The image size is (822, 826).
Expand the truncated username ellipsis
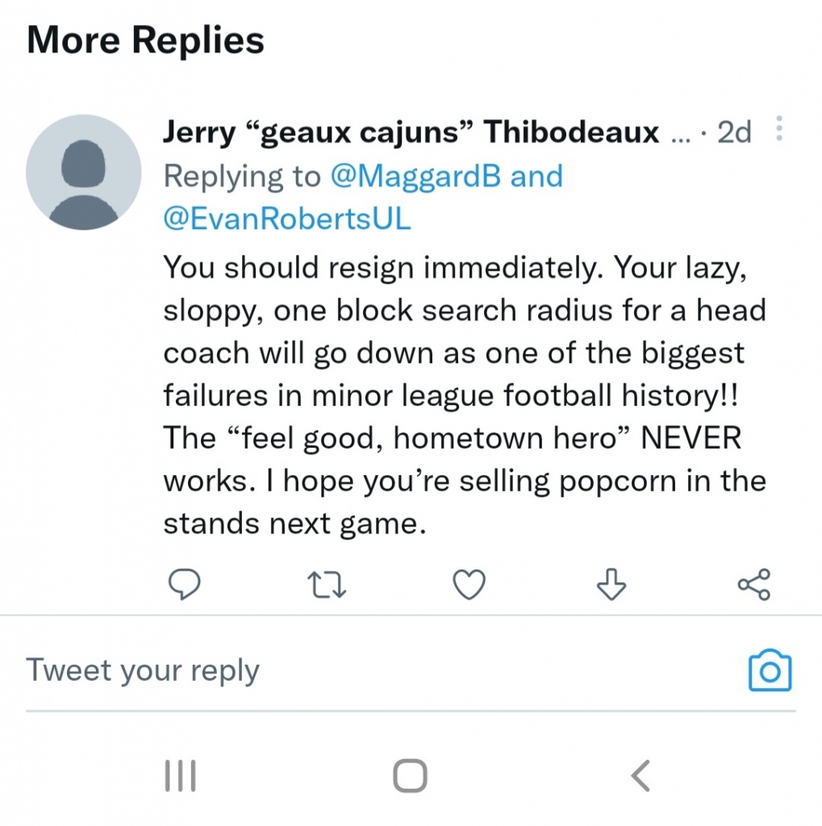[681, 135]
